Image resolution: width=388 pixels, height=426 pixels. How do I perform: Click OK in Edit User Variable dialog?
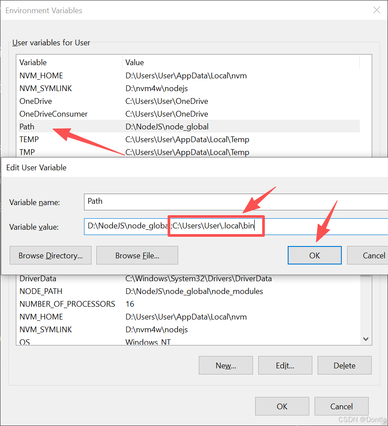pyautogui.click(x=315, y=255)
